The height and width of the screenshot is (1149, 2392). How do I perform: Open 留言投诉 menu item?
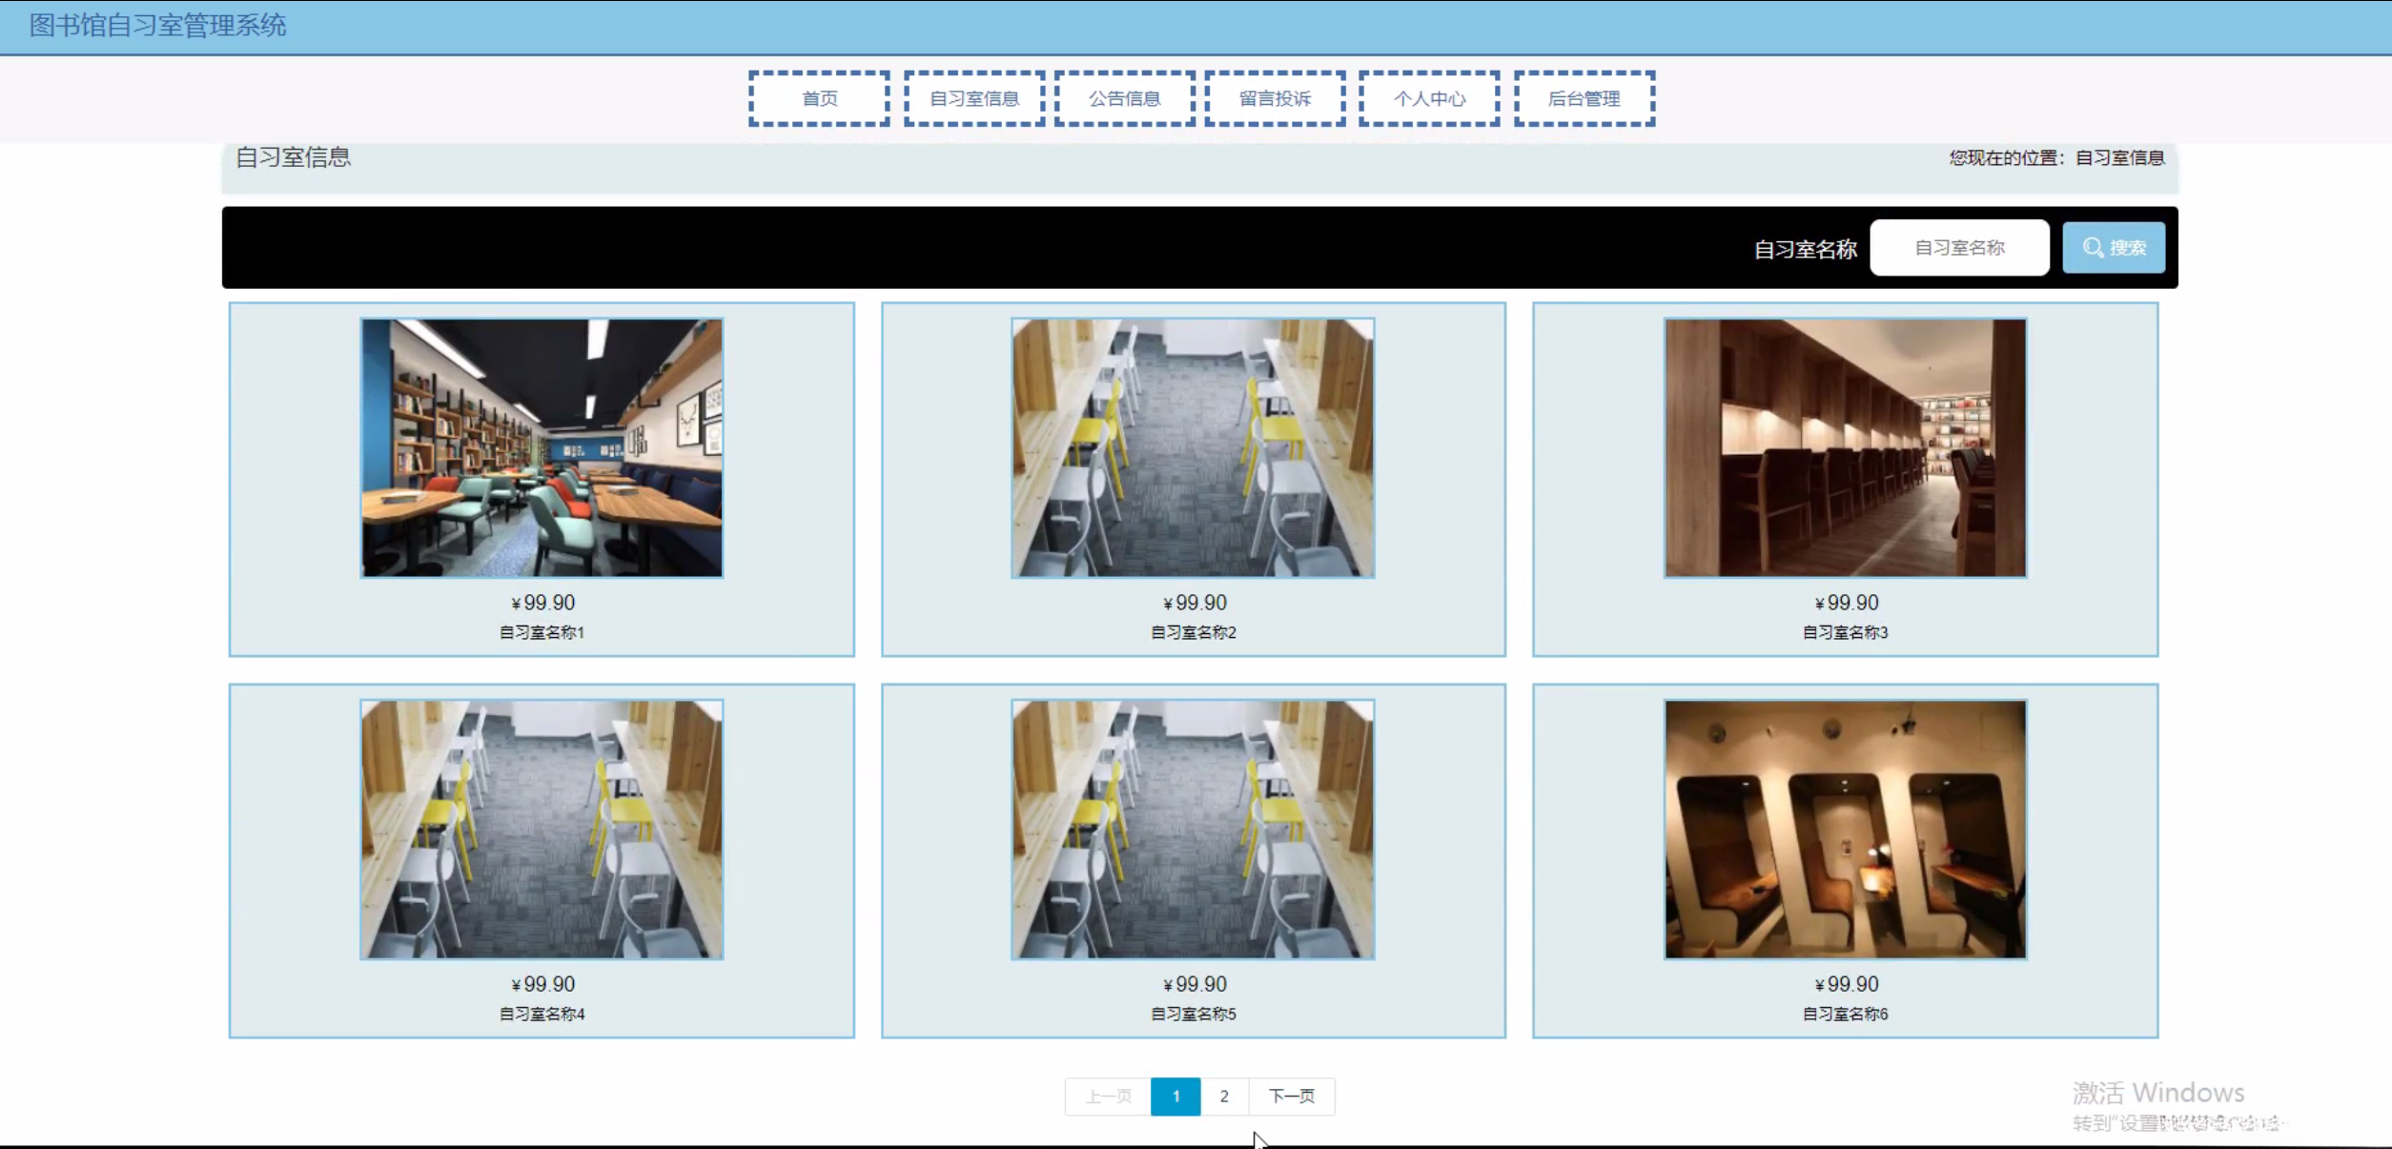tap(1275, 98)
